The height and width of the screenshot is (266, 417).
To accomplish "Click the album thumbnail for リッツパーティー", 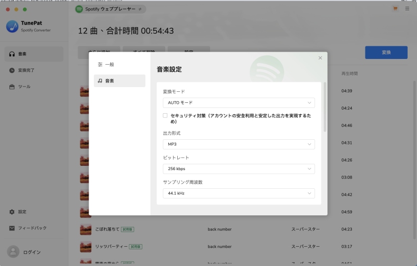I will coord(85,247).
